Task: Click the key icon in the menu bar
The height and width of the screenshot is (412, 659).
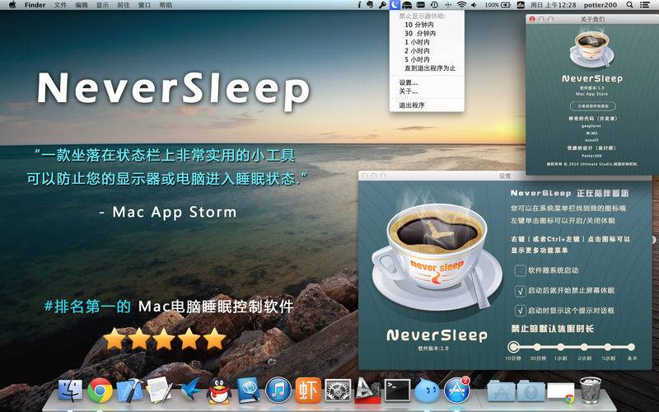Action: 382,5
